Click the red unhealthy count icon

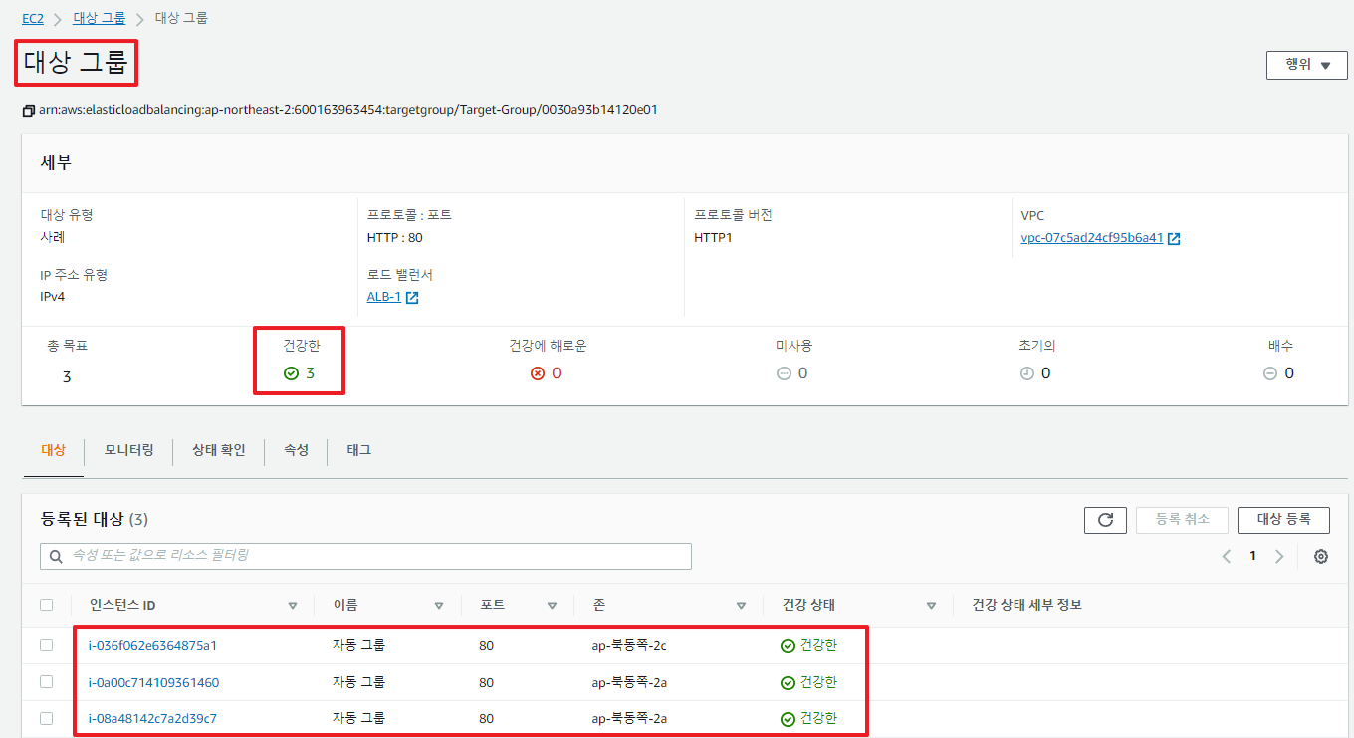(538, 373)
